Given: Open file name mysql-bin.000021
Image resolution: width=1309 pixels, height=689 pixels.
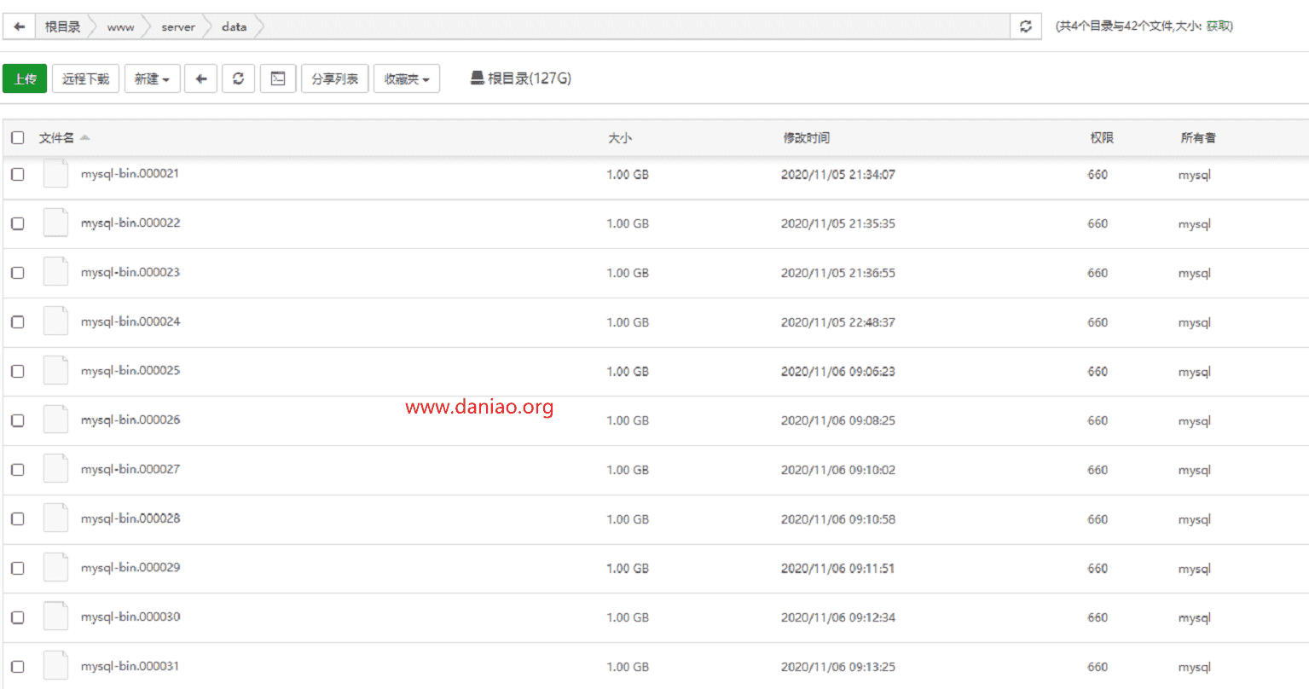Looking at the screenshot, I should point(130,174).
